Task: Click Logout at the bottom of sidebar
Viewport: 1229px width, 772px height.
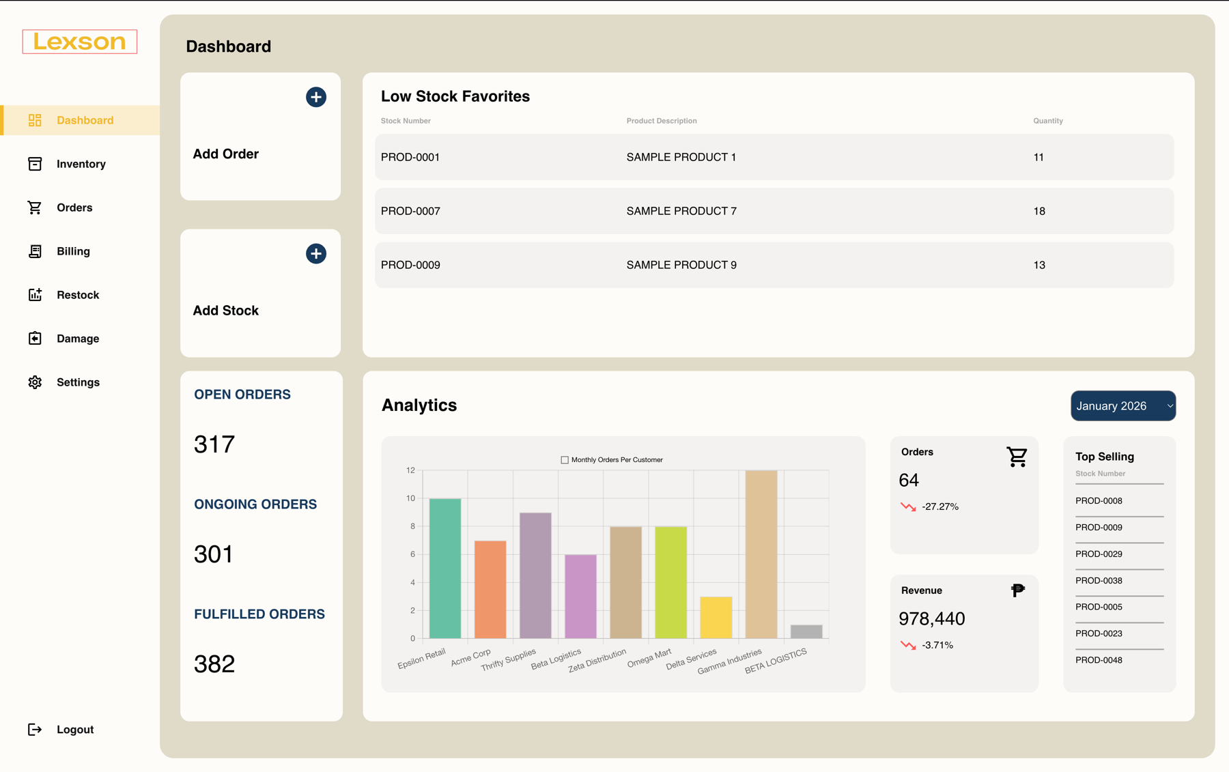Action: pos(75,729)
